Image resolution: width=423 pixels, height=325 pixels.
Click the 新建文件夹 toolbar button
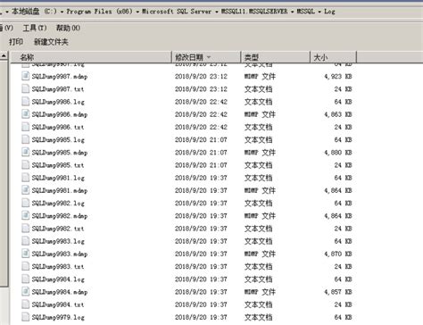(x=51, y=42)
